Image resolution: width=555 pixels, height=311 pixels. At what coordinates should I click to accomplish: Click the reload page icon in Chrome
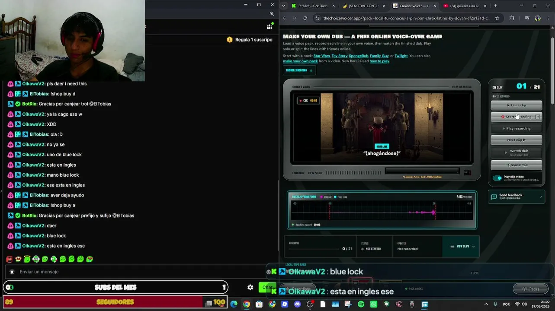pyautogui.click(x=305, y=18)
